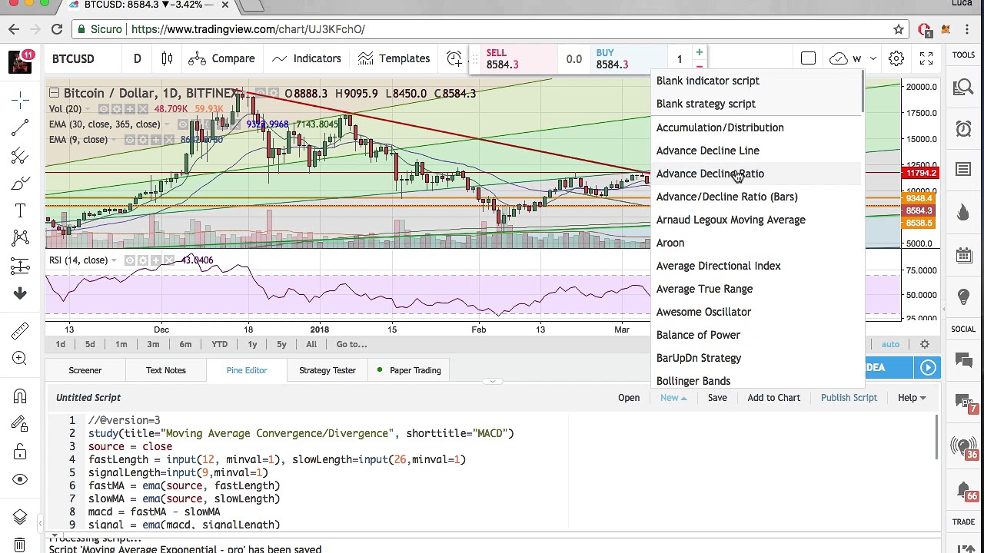Click the select layout square icon
The image size is (984, 553).
click(x=808, y=58)
